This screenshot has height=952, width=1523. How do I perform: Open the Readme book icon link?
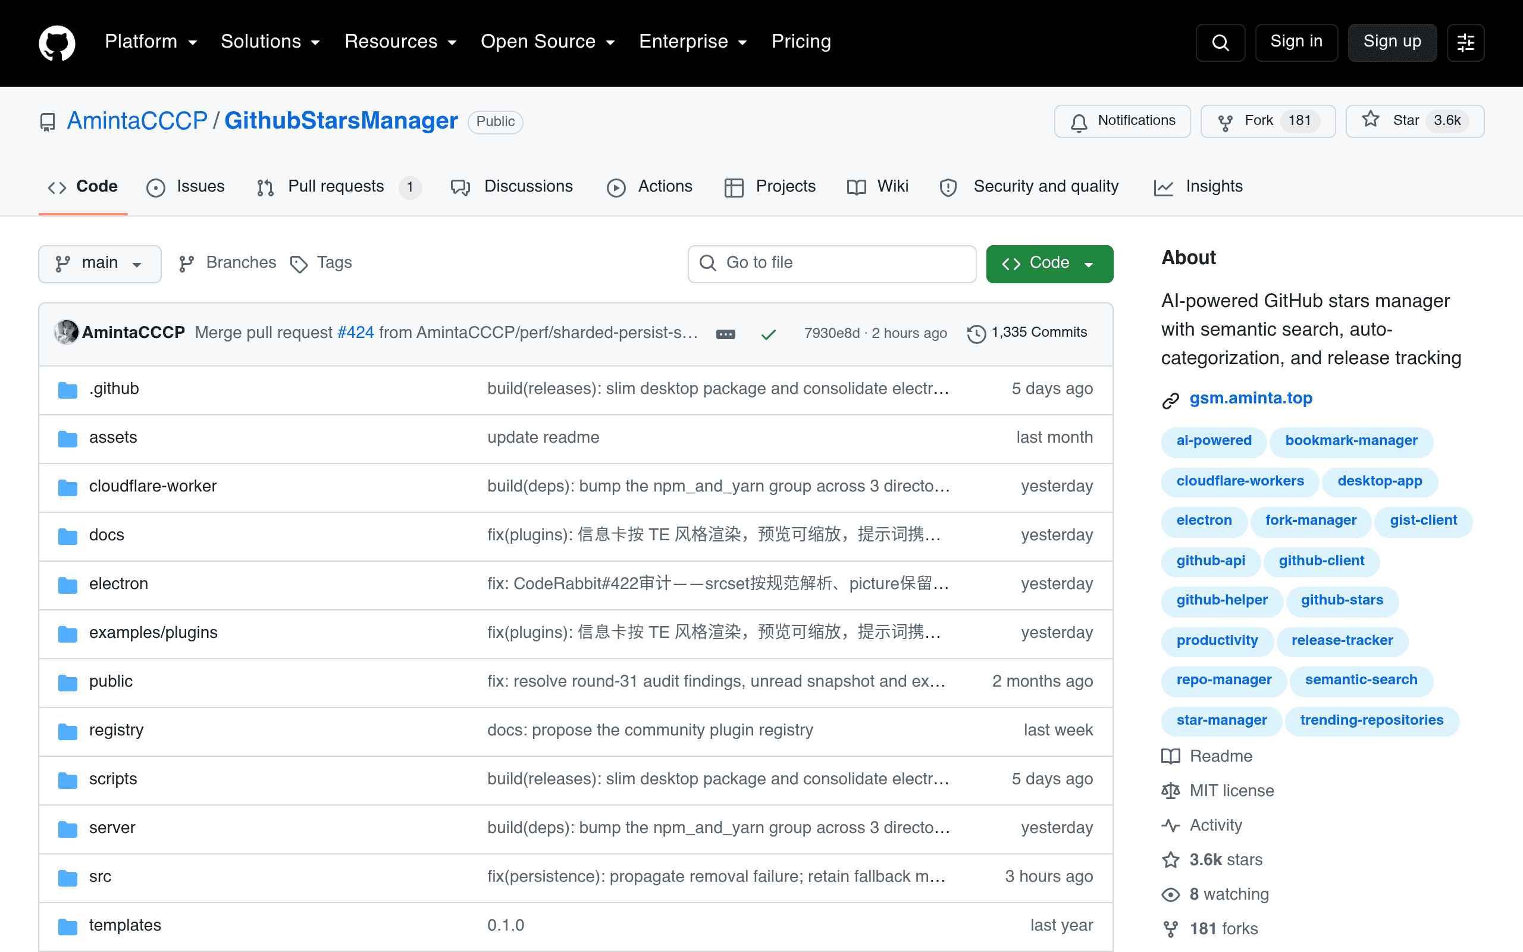tap(1171, 756)
